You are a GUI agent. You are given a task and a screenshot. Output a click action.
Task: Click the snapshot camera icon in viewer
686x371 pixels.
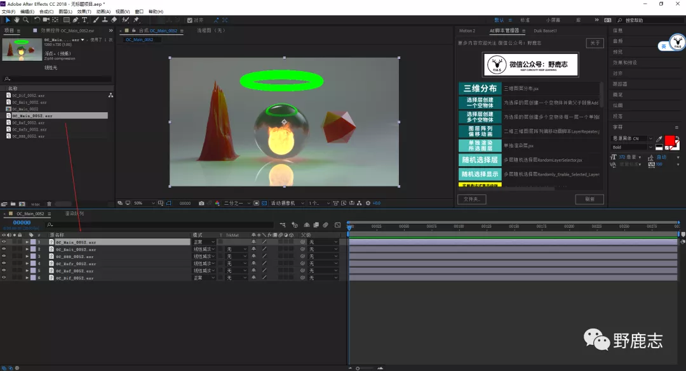[201, 204]
